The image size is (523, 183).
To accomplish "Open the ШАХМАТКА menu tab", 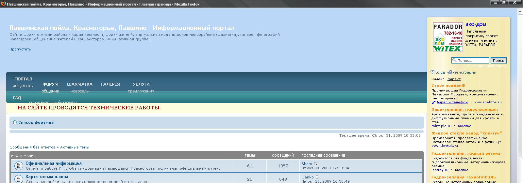I will (x=80, y=84).
